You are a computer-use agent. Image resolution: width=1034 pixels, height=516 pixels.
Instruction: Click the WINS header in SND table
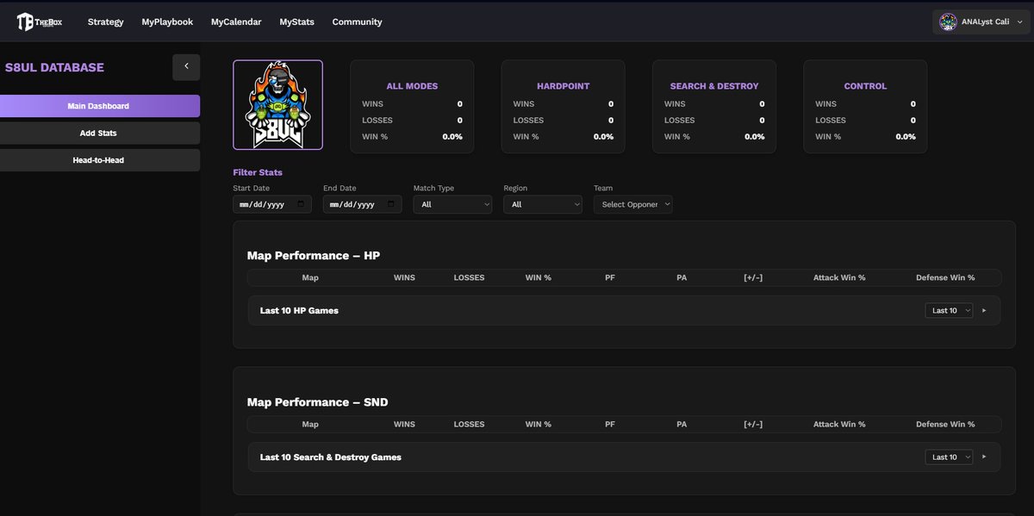(404, 424)
